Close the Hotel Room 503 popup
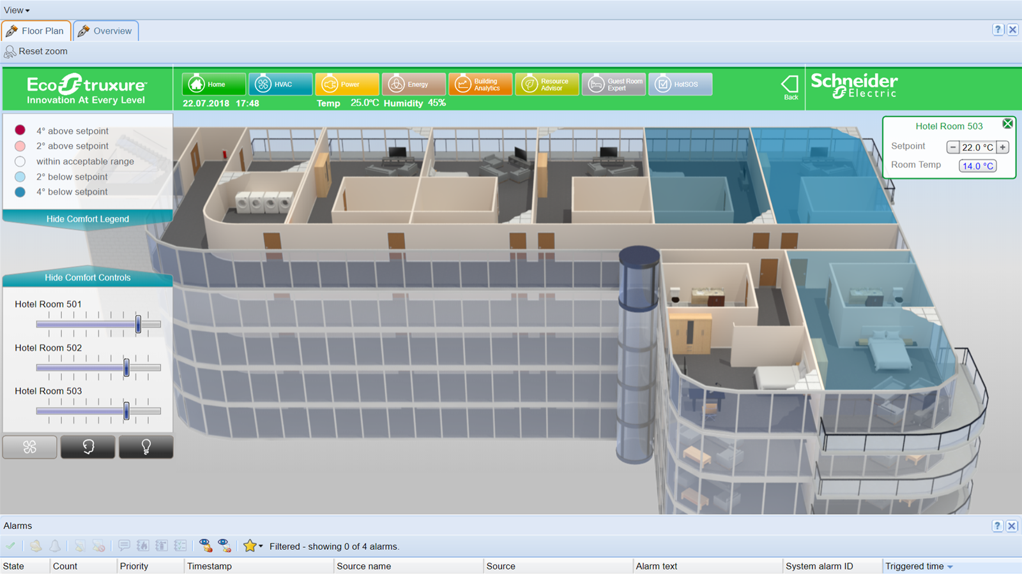The image size is (1022, 574). (1007, 124)
